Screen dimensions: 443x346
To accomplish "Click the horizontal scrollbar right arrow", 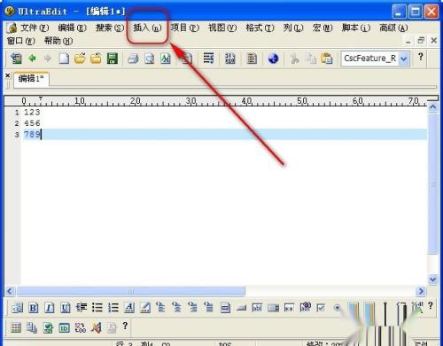I will pyautogui.click(x=421, y=291).
